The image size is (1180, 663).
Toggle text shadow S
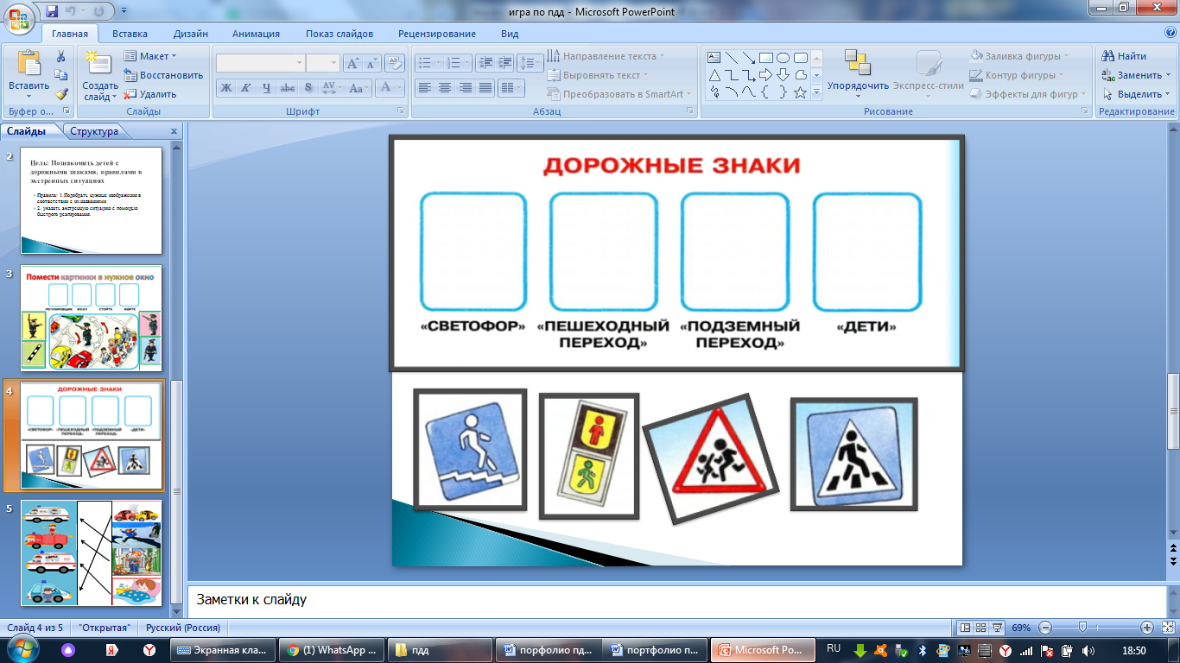point(308,87)
